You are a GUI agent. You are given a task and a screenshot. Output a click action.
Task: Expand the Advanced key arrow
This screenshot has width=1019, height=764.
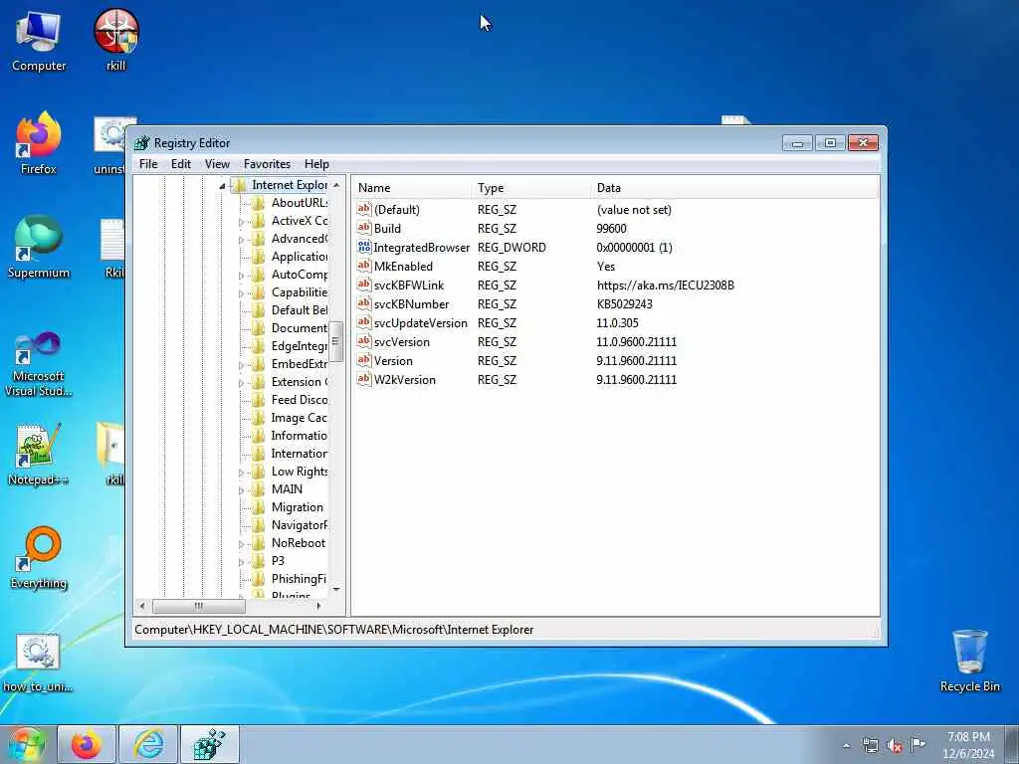[x=241, y=240]
